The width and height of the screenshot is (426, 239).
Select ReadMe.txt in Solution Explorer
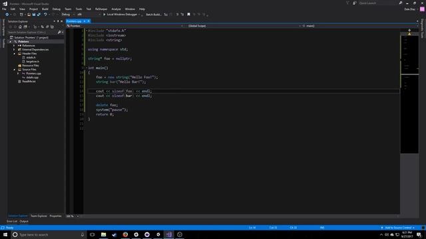click(29, 81)
